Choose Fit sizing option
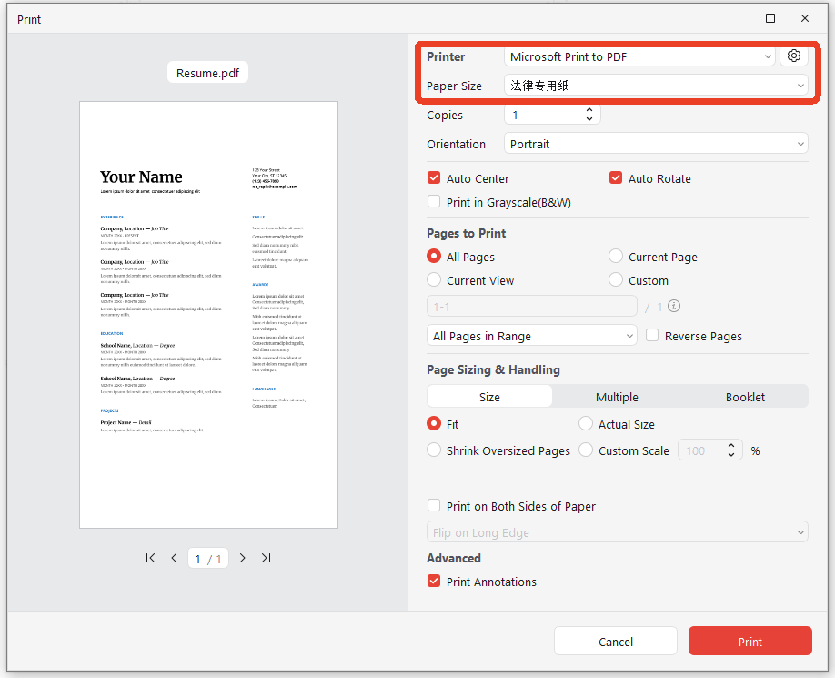The height and width of the screenshot is (678, 835). coord(434,423)
